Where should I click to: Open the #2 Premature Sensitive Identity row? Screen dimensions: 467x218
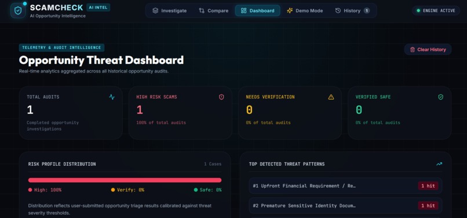[x=345, y=205]
